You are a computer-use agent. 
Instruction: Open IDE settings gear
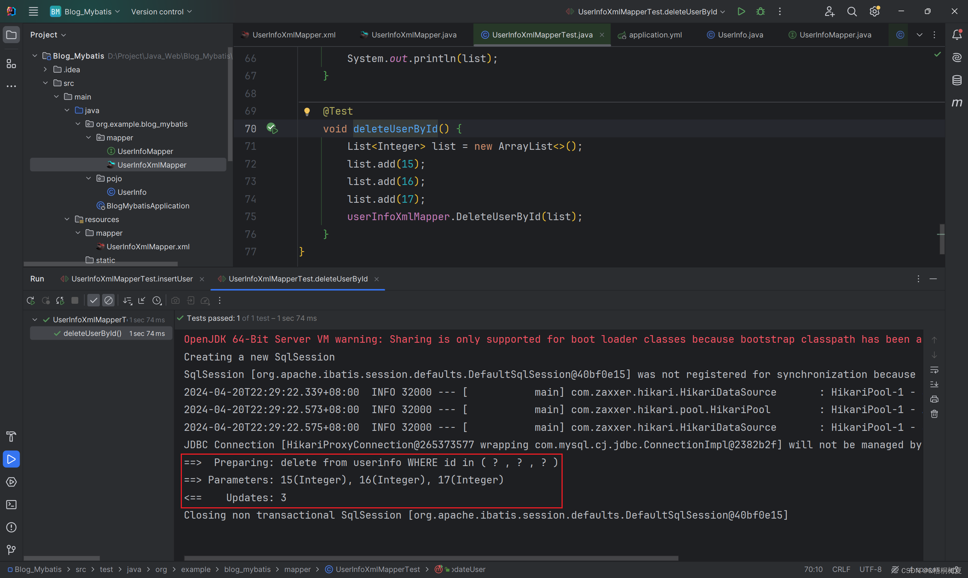pyautogui.click(x=875, y=12)
